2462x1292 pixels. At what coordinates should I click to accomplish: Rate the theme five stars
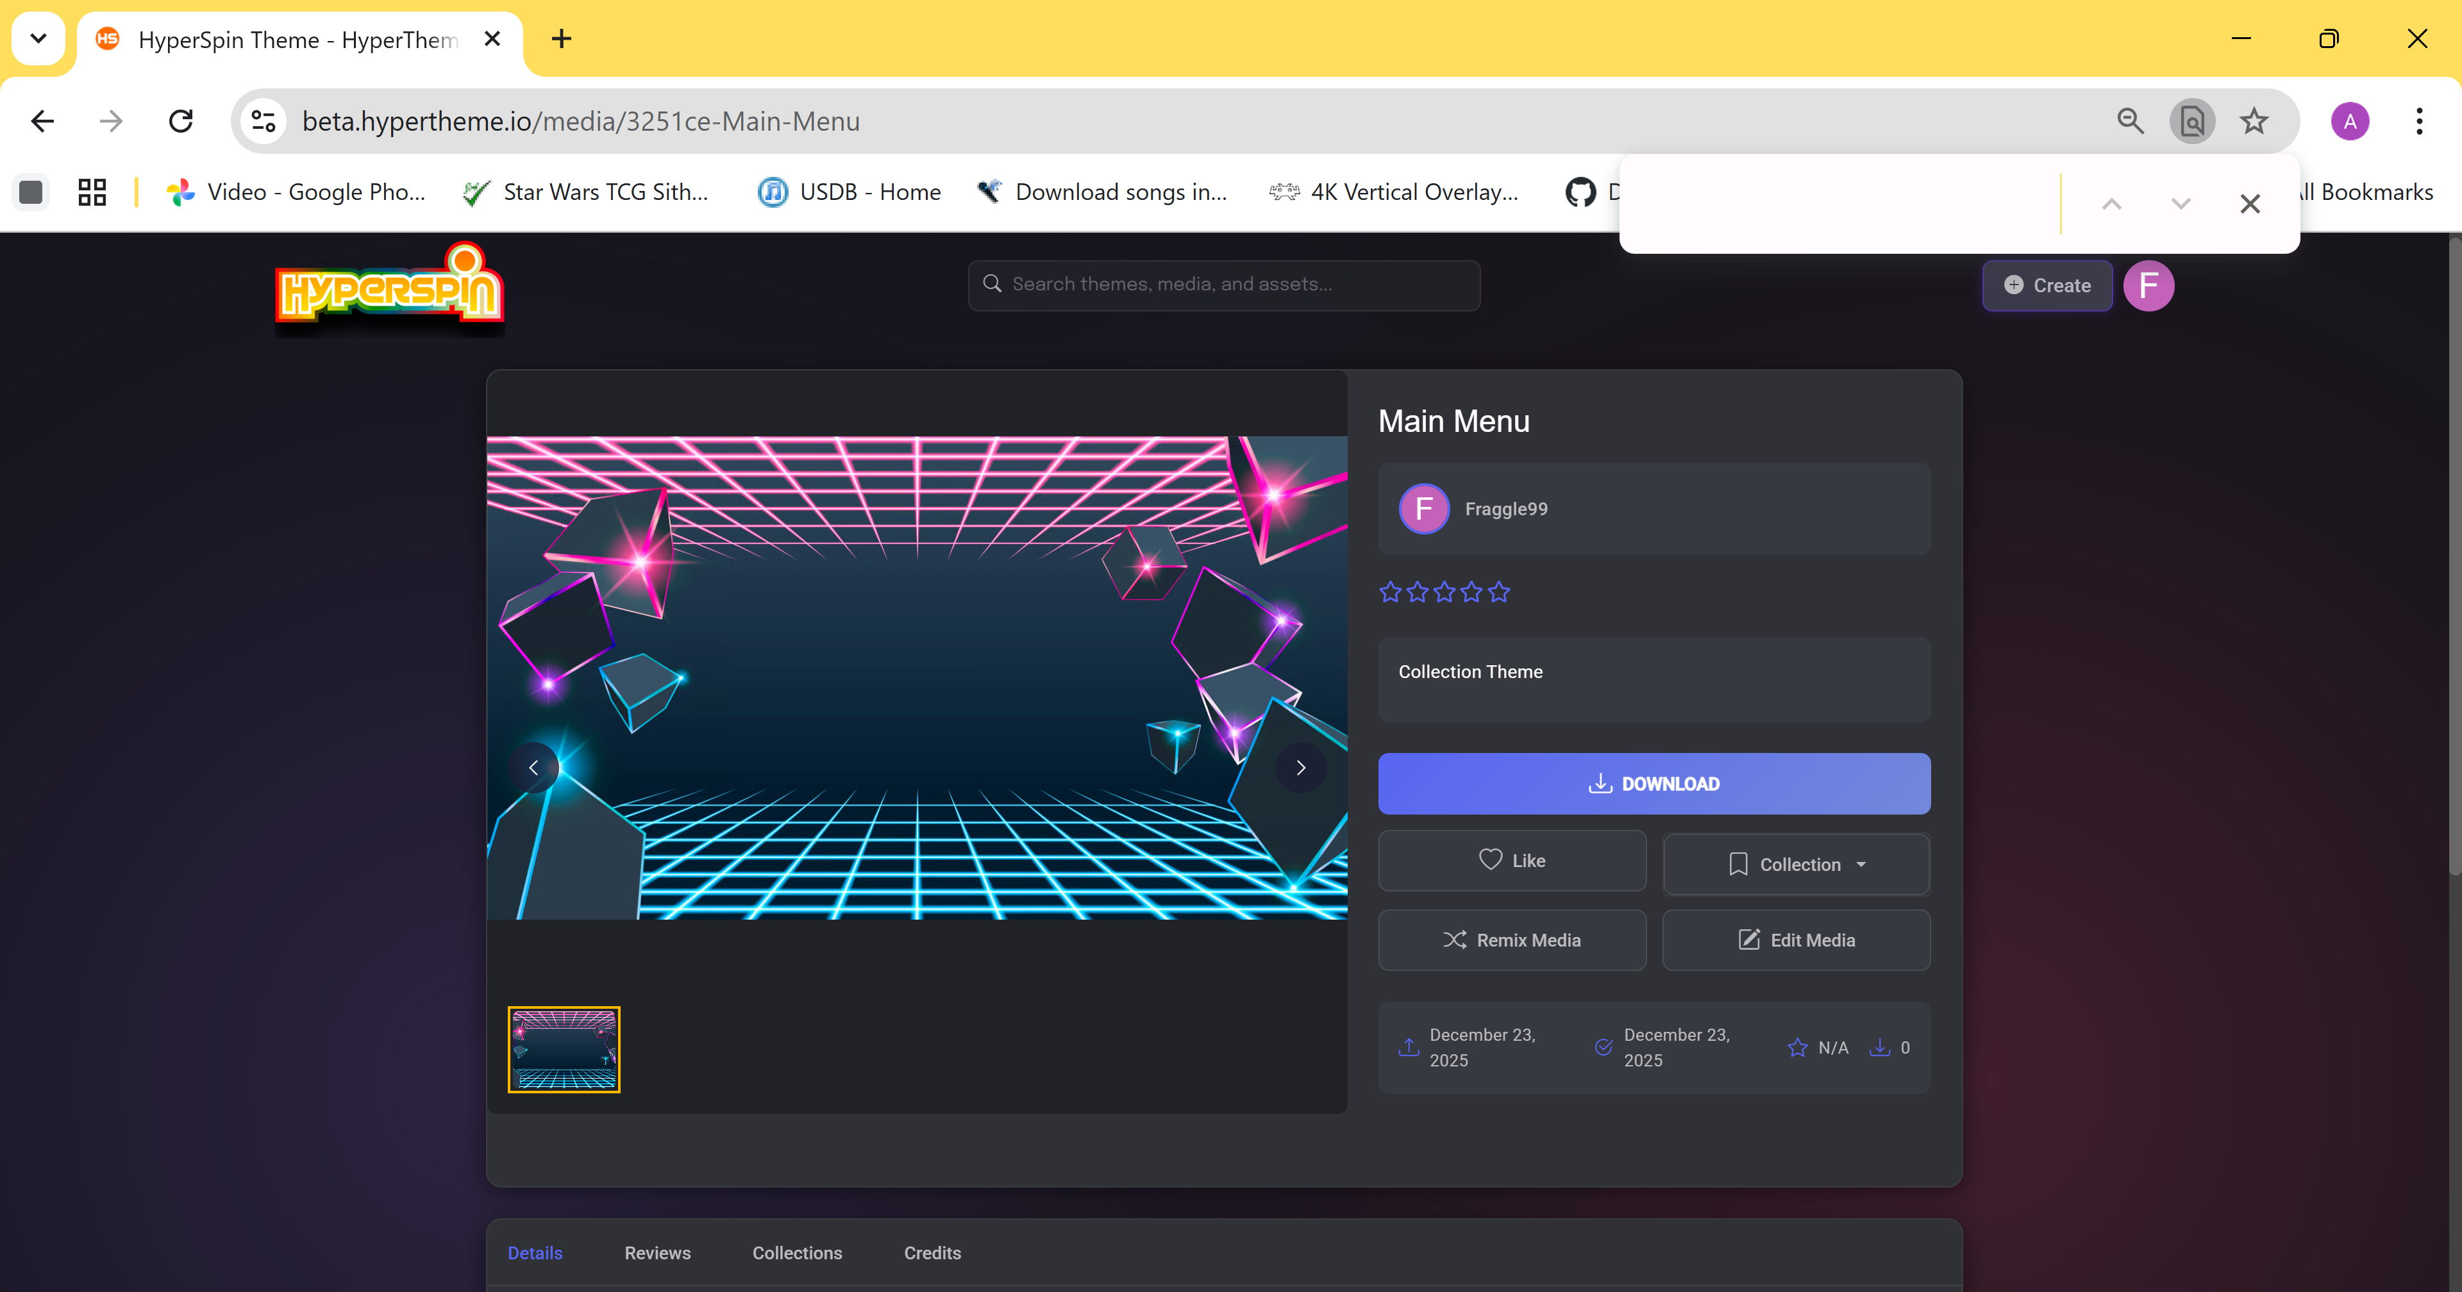pyautogui.click(x=1498, y=592)
